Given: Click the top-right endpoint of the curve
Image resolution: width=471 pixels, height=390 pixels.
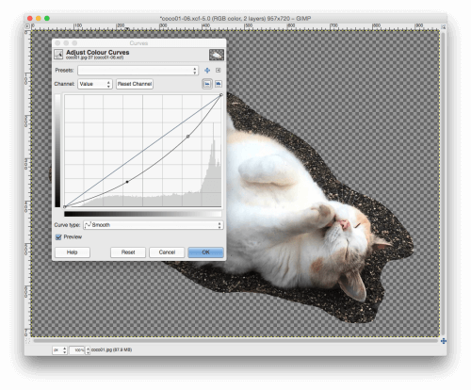Looking at the screenshot, I should click(x=221, y=94).
